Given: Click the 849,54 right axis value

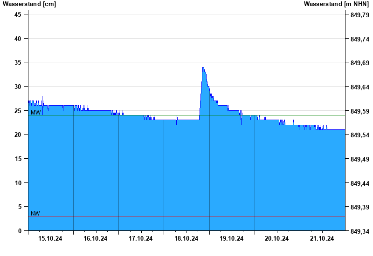Looking at the screenshot, I should click(360, 135).
